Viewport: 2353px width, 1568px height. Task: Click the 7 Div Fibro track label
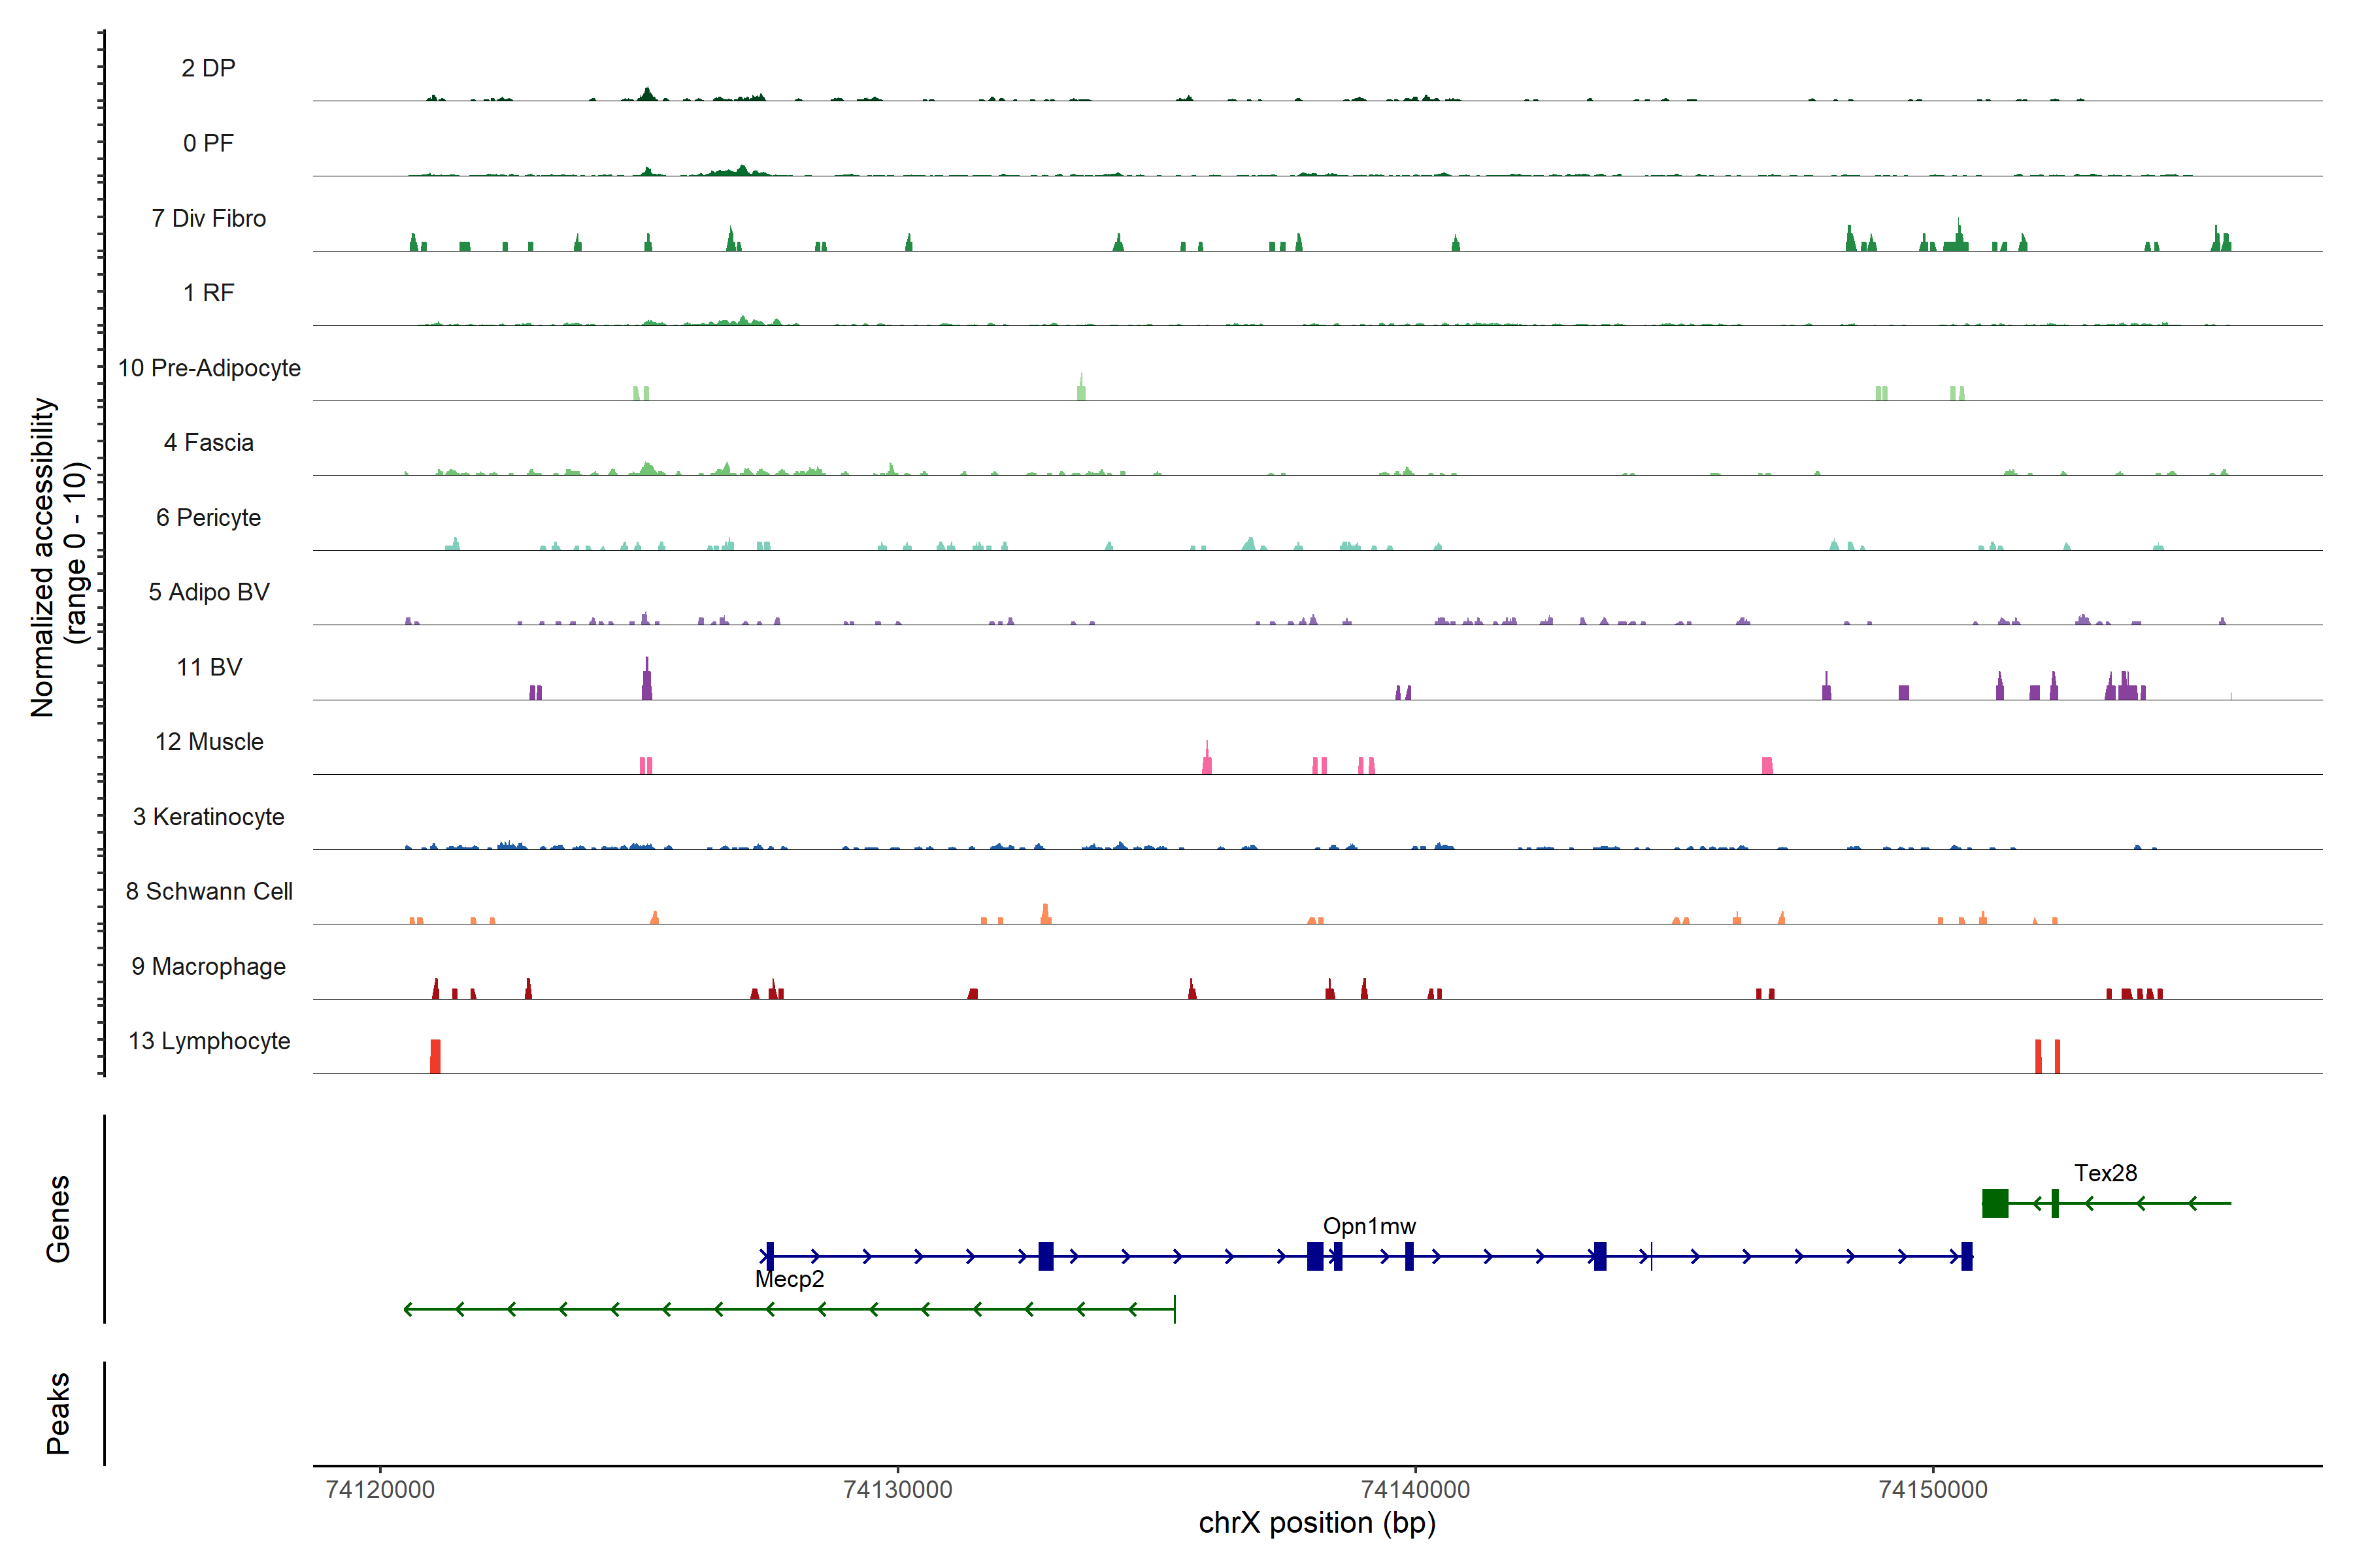coord(208,218)
